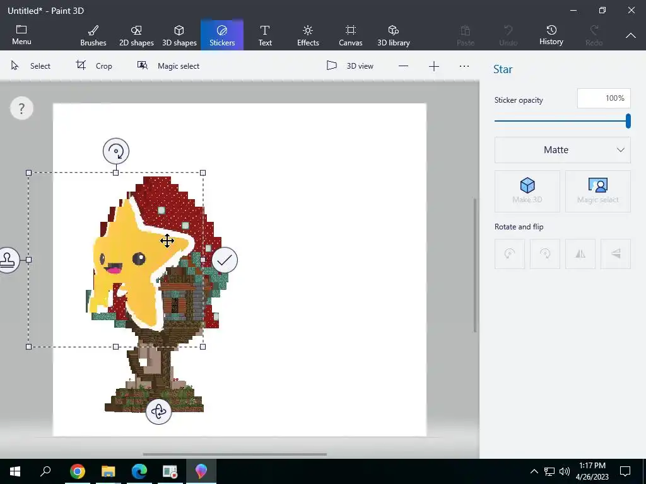Show hidden system tray icons

pyautogui.click(x=534, y=471)
